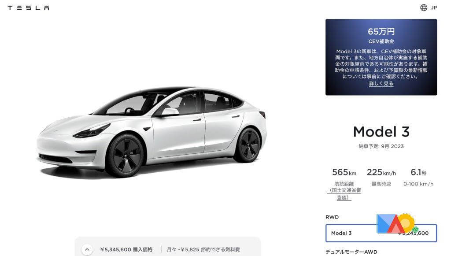Click the Tesla logo
The width and height of the screenshot is (451, 256).
[28, 8]
